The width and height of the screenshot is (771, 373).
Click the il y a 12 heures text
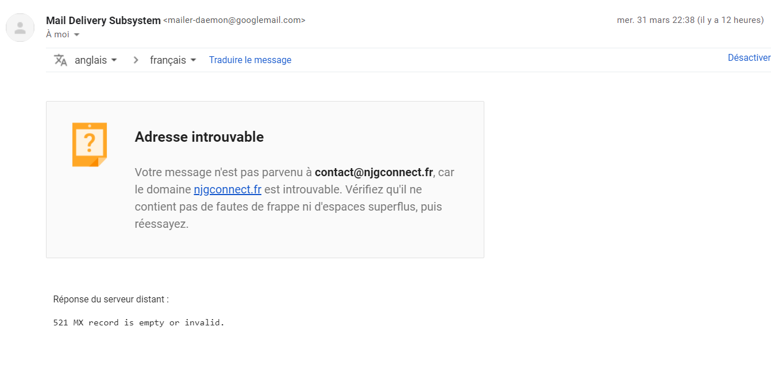click(730, 20)
